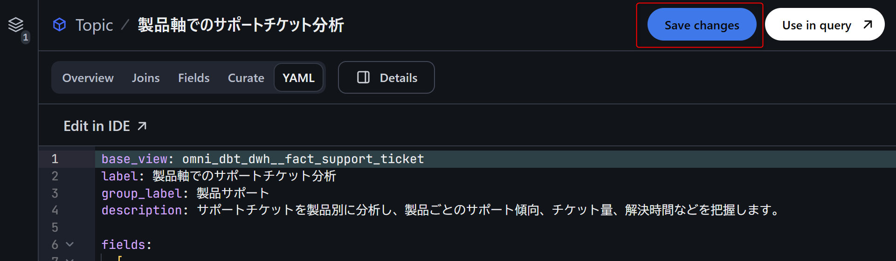
Task: Click the description line in YAML editor
Action: point(420,210)
